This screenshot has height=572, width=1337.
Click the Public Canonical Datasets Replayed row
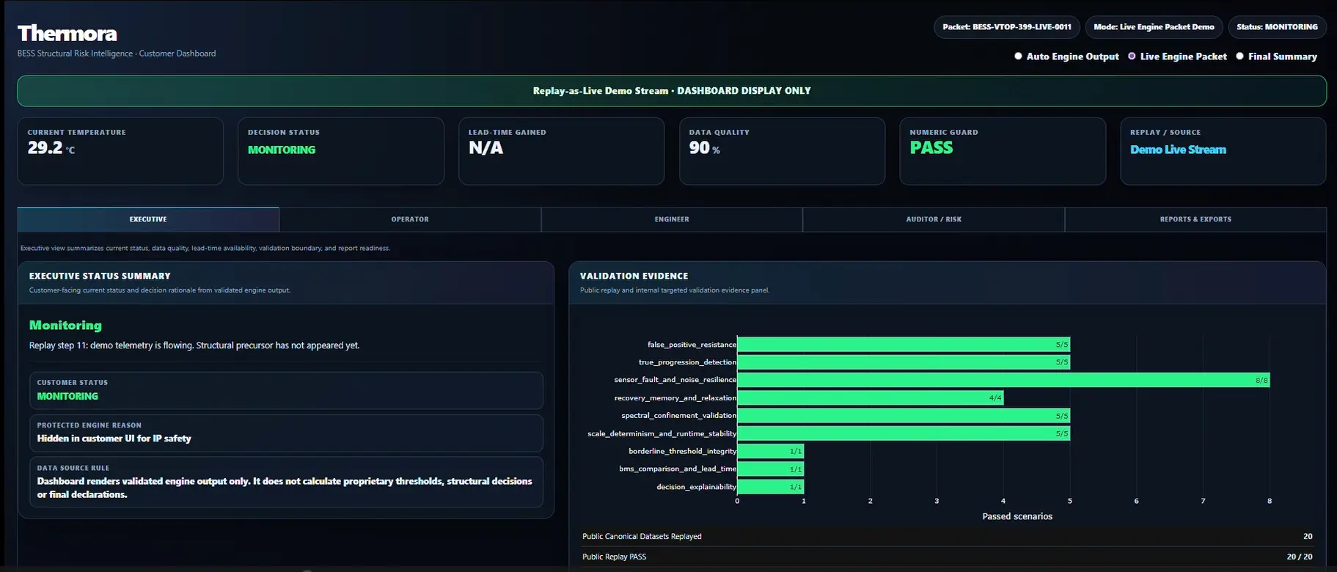[948, 537]
